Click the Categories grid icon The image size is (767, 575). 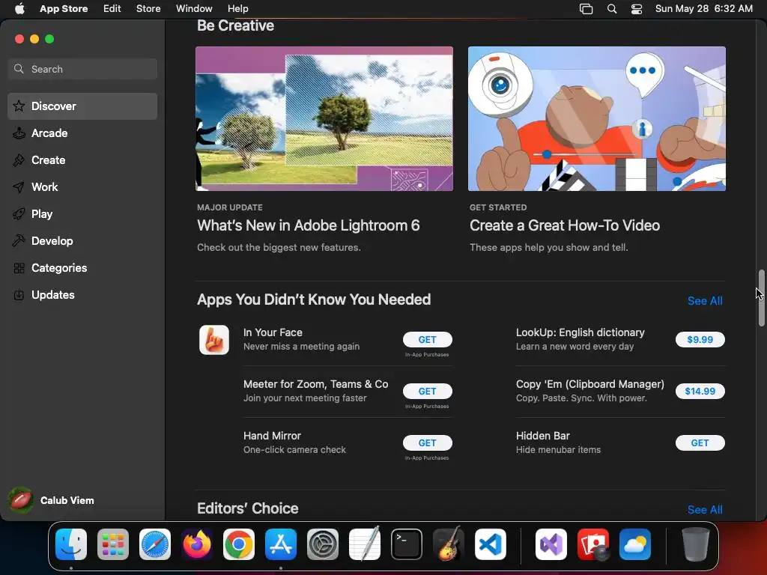(x=19, y=268)
